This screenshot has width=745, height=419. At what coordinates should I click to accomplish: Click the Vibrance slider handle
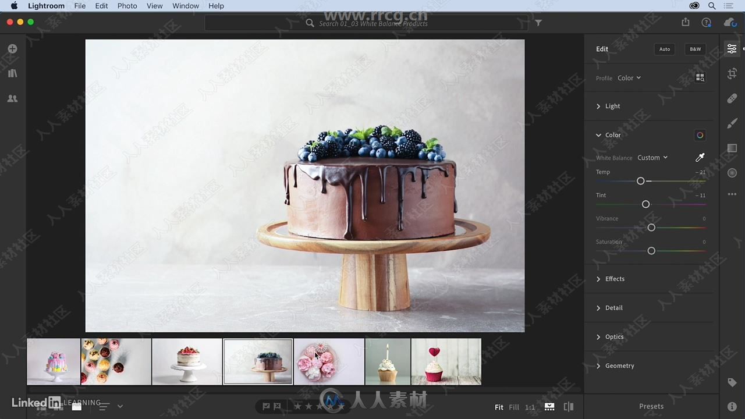651,228
